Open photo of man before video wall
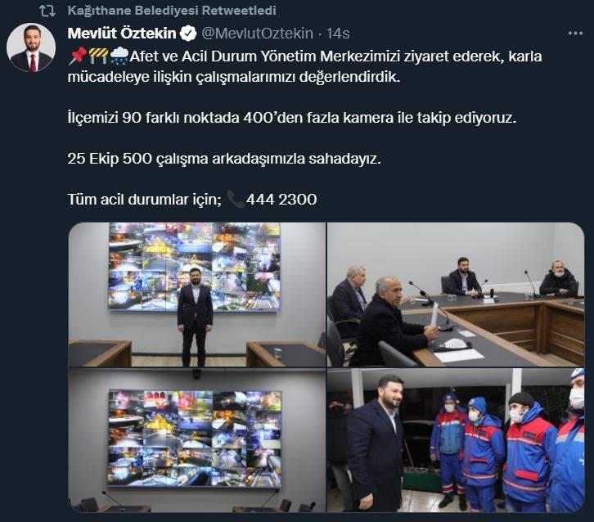 coord(197,295)
